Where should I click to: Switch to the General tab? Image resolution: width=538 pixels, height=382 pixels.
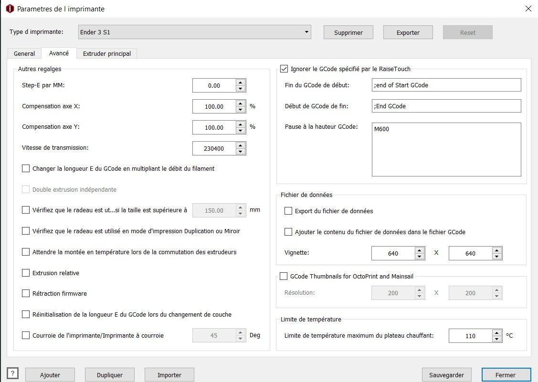pos(24,53)
